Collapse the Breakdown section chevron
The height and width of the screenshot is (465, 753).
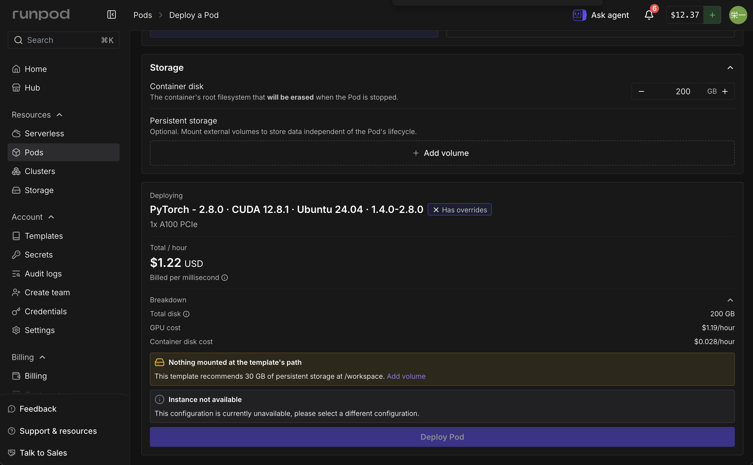(730, 300)
